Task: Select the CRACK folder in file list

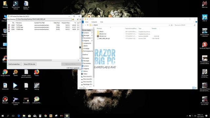Action: [x=101, y=32]
